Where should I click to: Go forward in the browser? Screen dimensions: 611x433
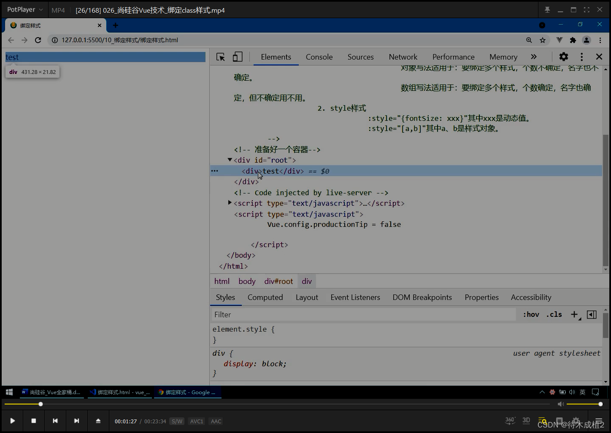pos(24,40)
